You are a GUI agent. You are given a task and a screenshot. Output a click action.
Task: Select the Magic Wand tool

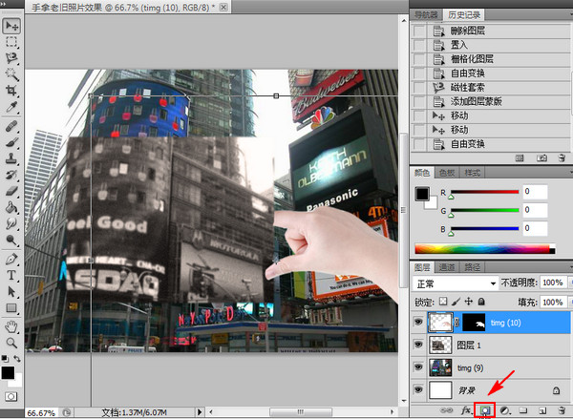click(11, 74)
